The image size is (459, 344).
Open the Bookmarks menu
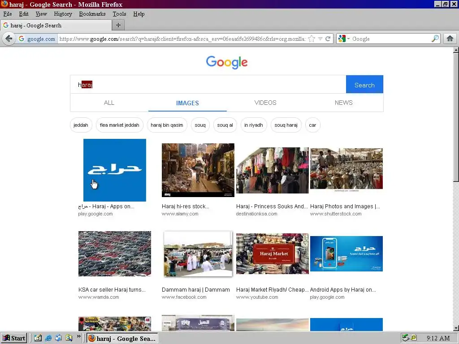(92, 14)
